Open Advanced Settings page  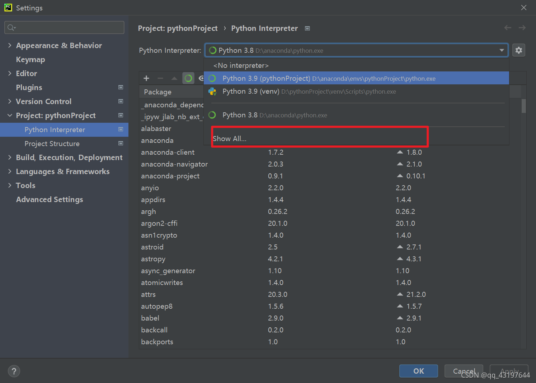pyautogui.click(x=50, y=199)
